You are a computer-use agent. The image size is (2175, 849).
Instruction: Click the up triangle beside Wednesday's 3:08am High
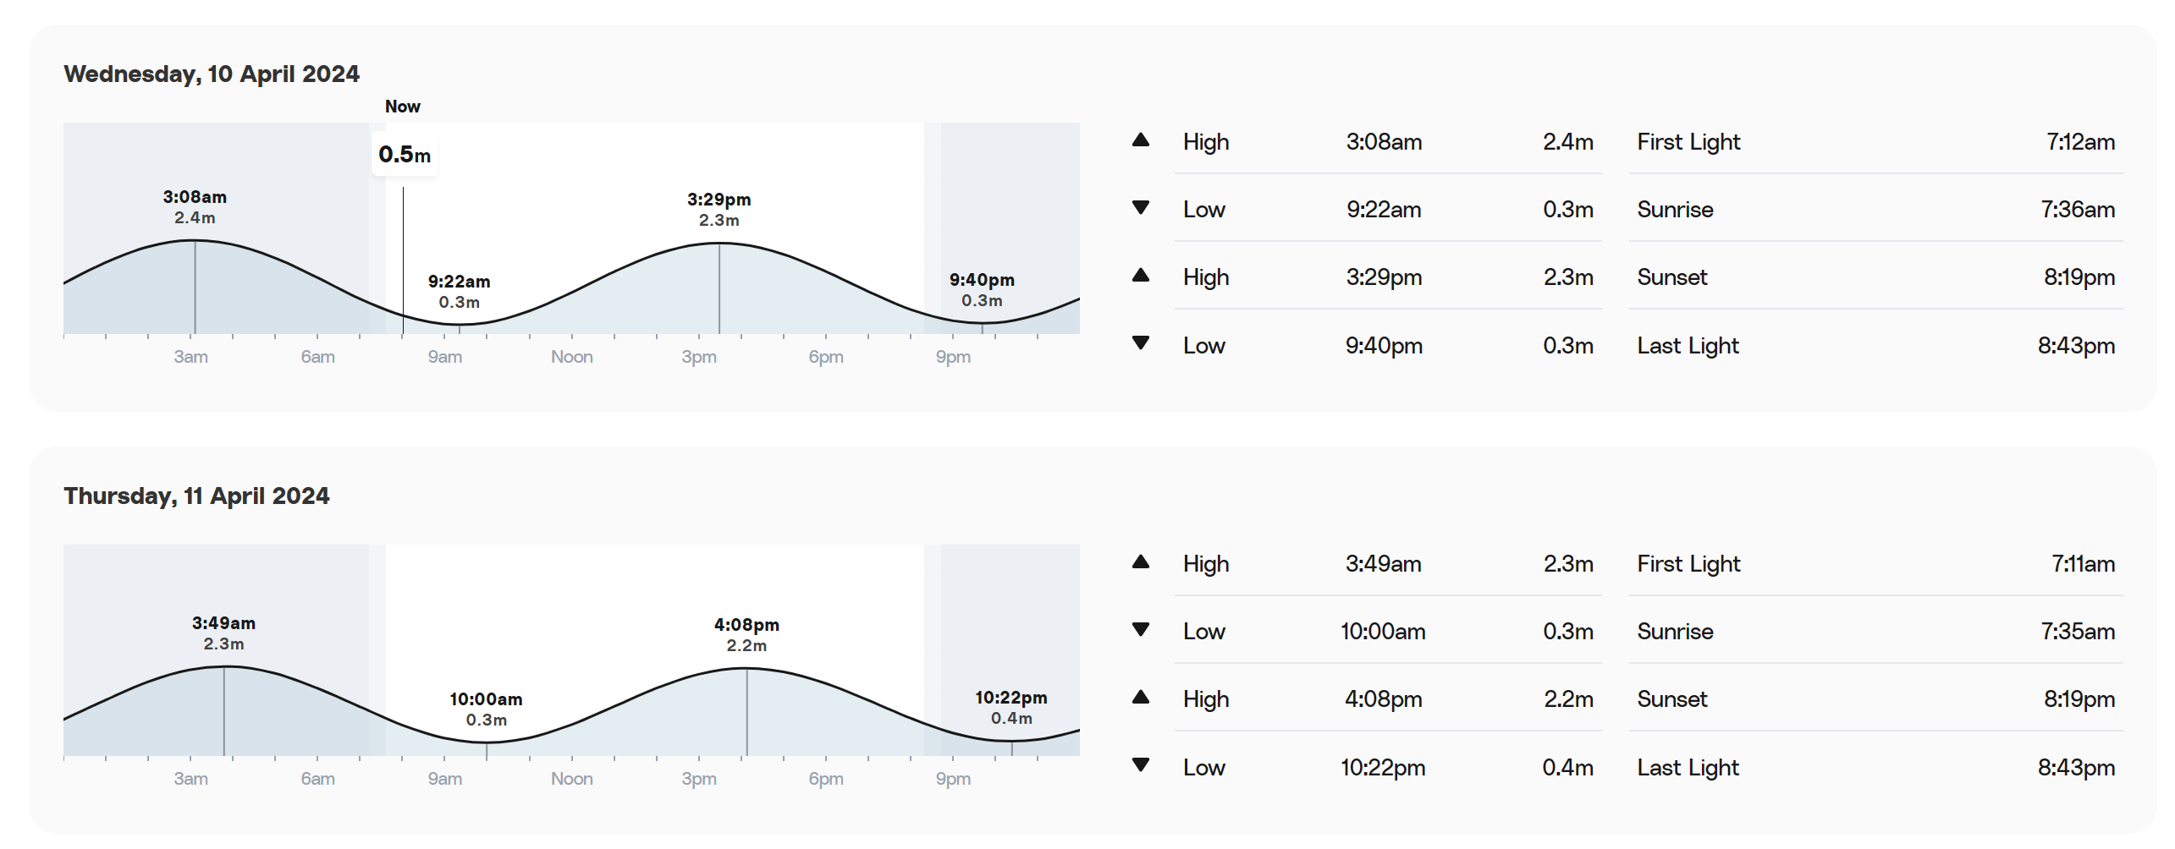[x=1140, y=140]
